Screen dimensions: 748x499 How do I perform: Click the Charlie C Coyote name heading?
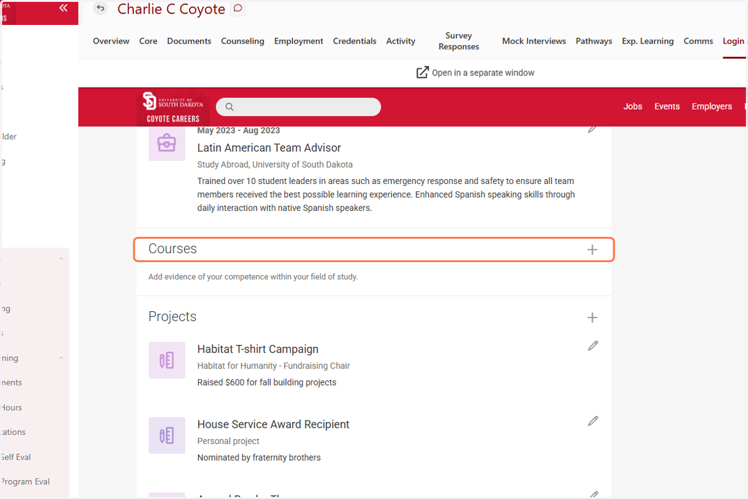pyautogui.click(x=171, y=9)
